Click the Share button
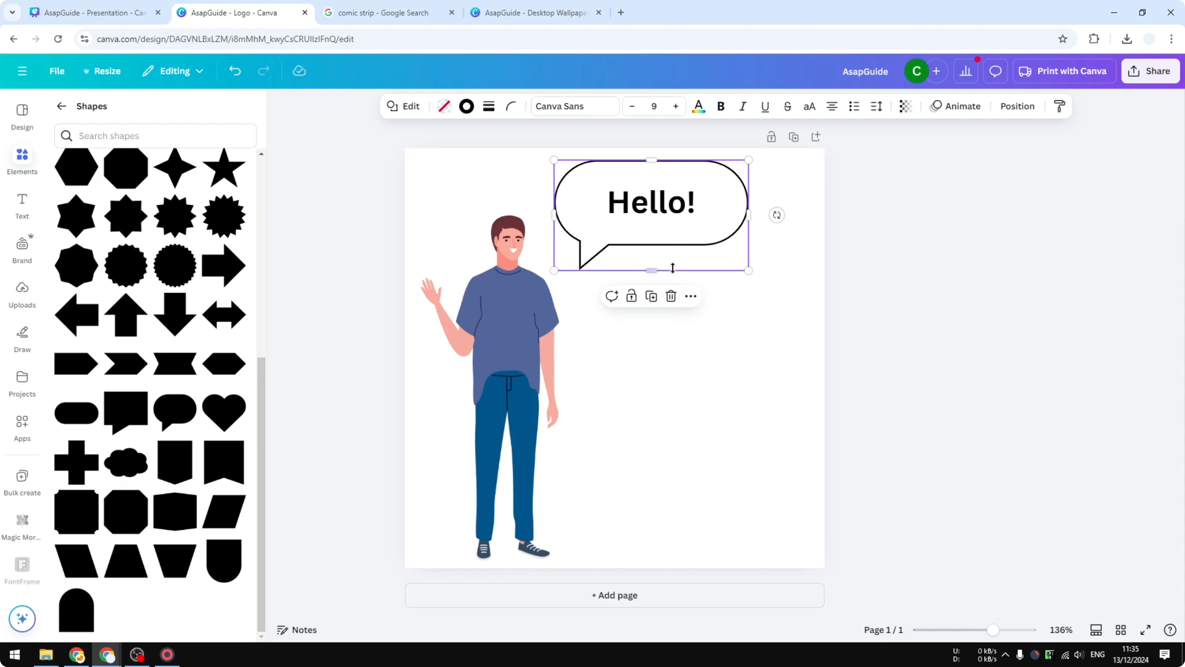1185x667 pixels. point(1150,71)
